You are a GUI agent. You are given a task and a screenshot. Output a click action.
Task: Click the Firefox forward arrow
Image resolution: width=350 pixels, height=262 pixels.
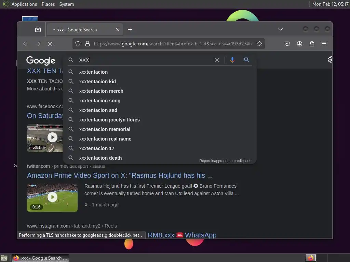(38, 44)
